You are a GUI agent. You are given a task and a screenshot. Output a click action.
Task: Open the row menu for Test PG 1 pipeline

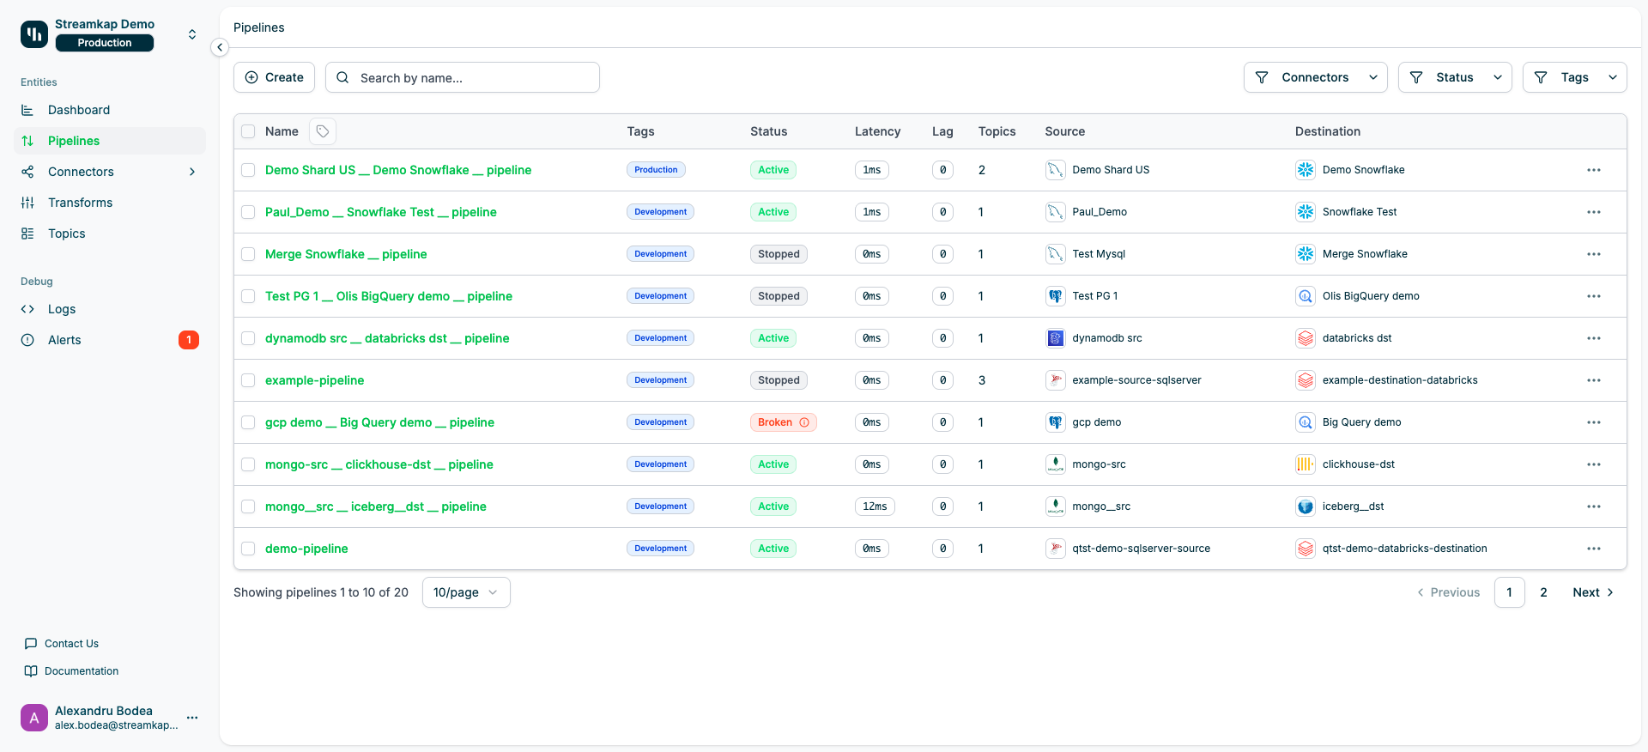(1594, 296)
